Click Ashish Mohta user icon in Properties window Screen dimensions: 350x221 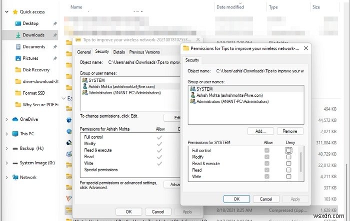click(x=85, y=86)
